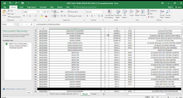Click the Borders icon

[x=36, y=16]
